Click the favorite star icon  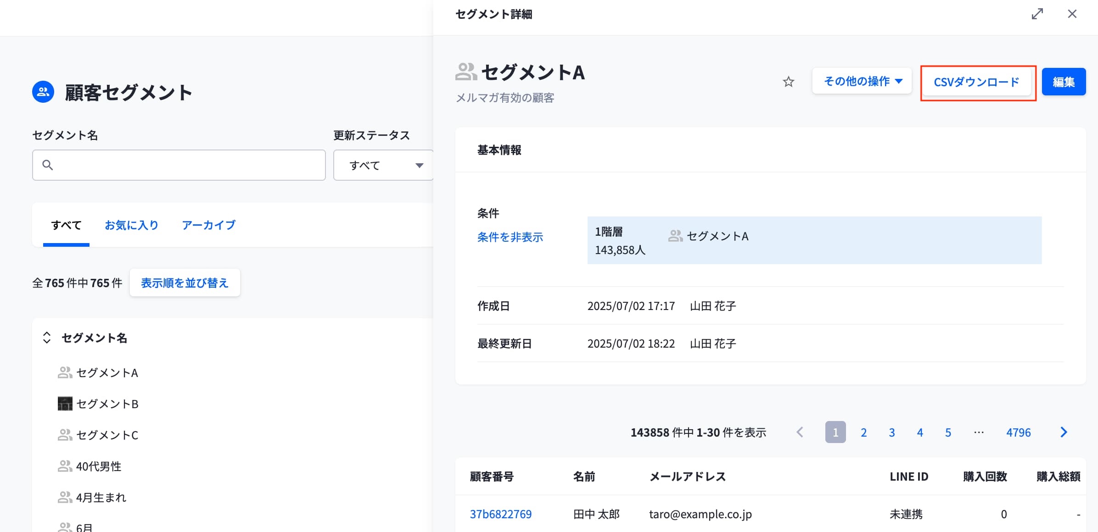pyautogui.click(x=788, y=82)
